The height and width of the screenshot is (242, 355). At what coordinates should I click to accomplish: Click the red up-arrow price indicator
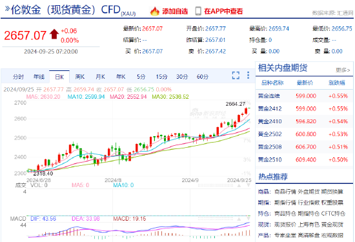pos(54,34)
